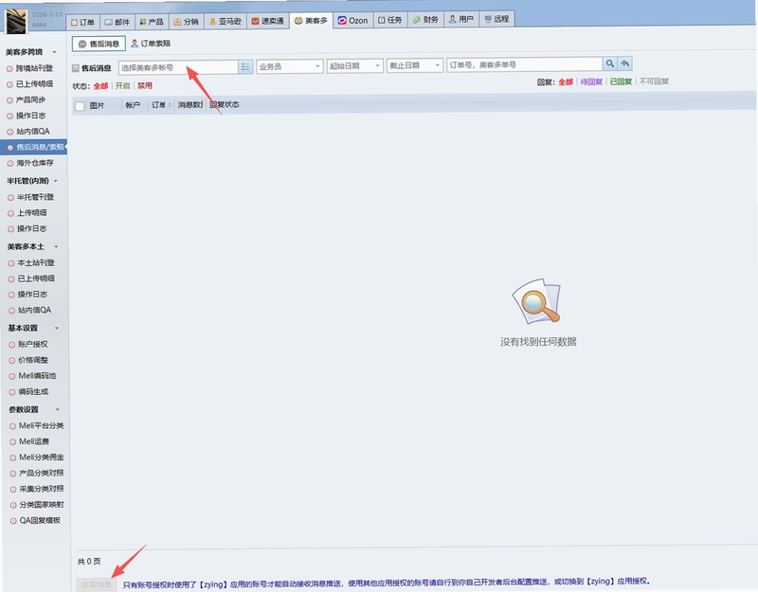Go to 半托管刊登 in the sidebar
The image size is (758, 592).
[x=35, y=197]
